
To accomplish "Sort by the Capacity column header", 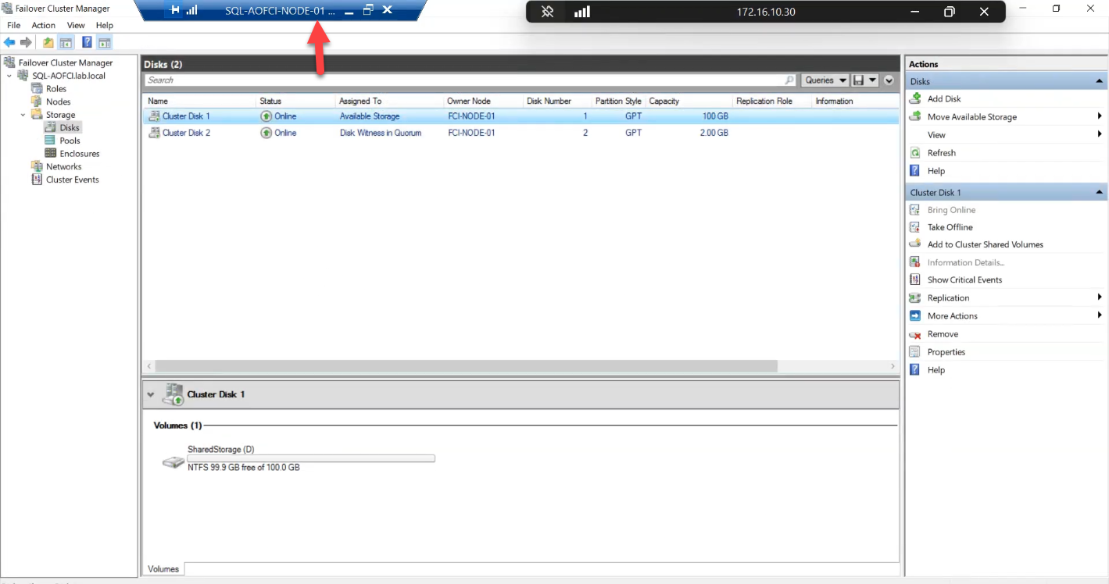I will pyautogui.click(x=688, y=101).
